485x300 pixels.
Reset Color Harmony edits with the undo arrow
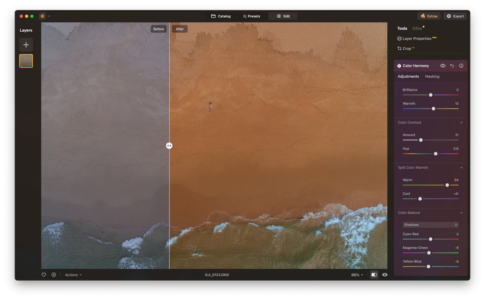(x=452, y=66)
